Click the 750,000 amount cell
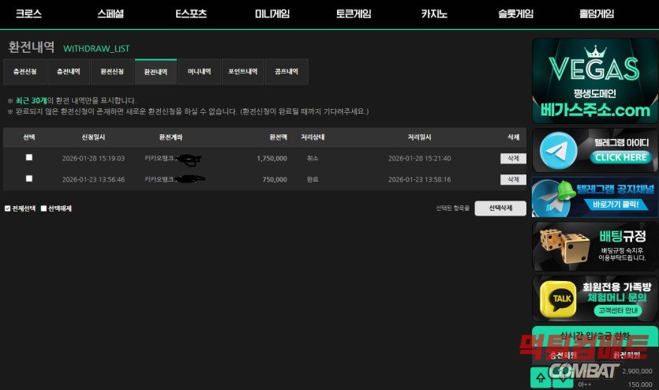Viewport: 659px width, 390px height. 275,179
